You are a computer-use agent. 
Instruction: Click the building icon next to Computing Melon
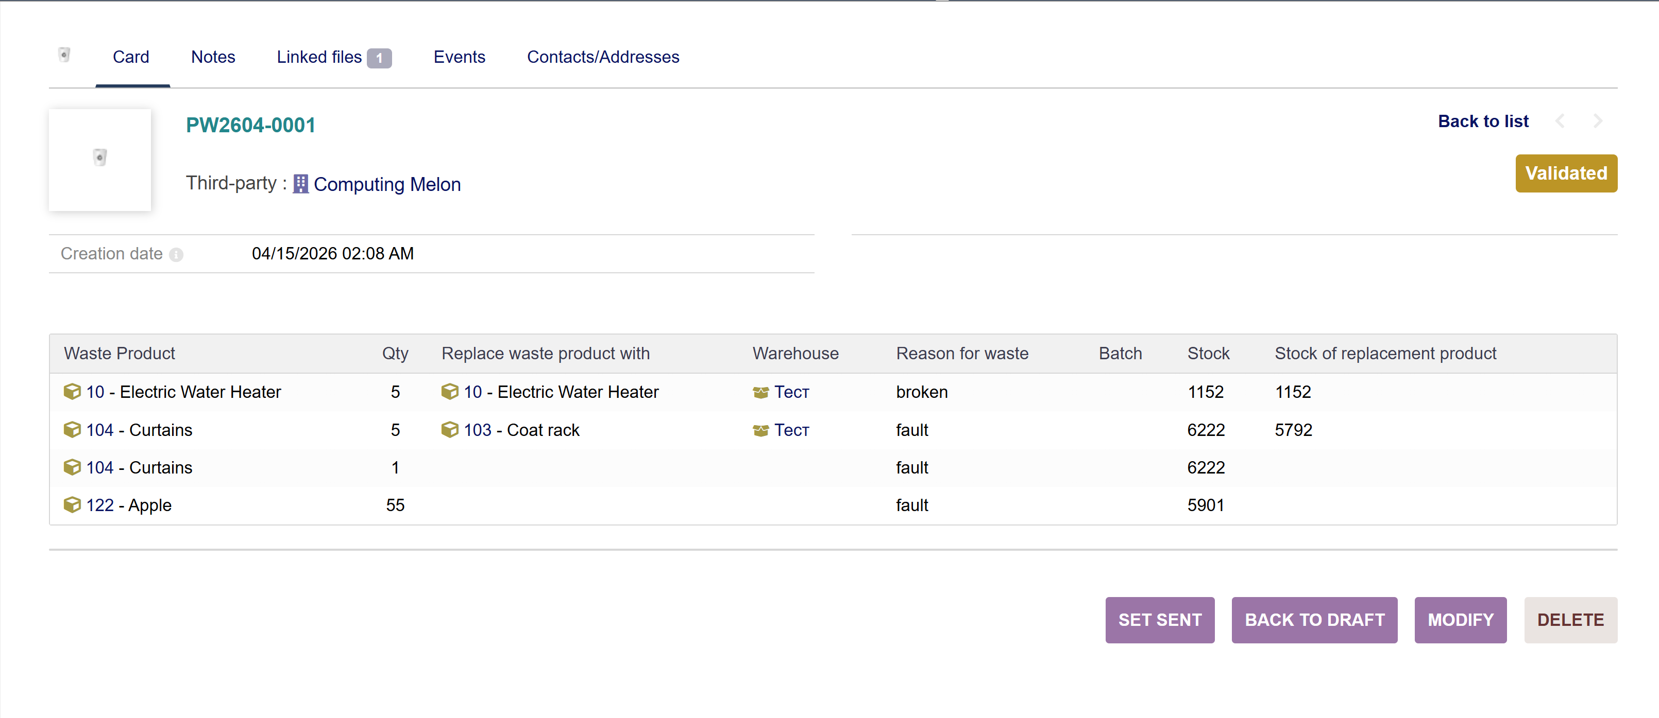point(300,185)
